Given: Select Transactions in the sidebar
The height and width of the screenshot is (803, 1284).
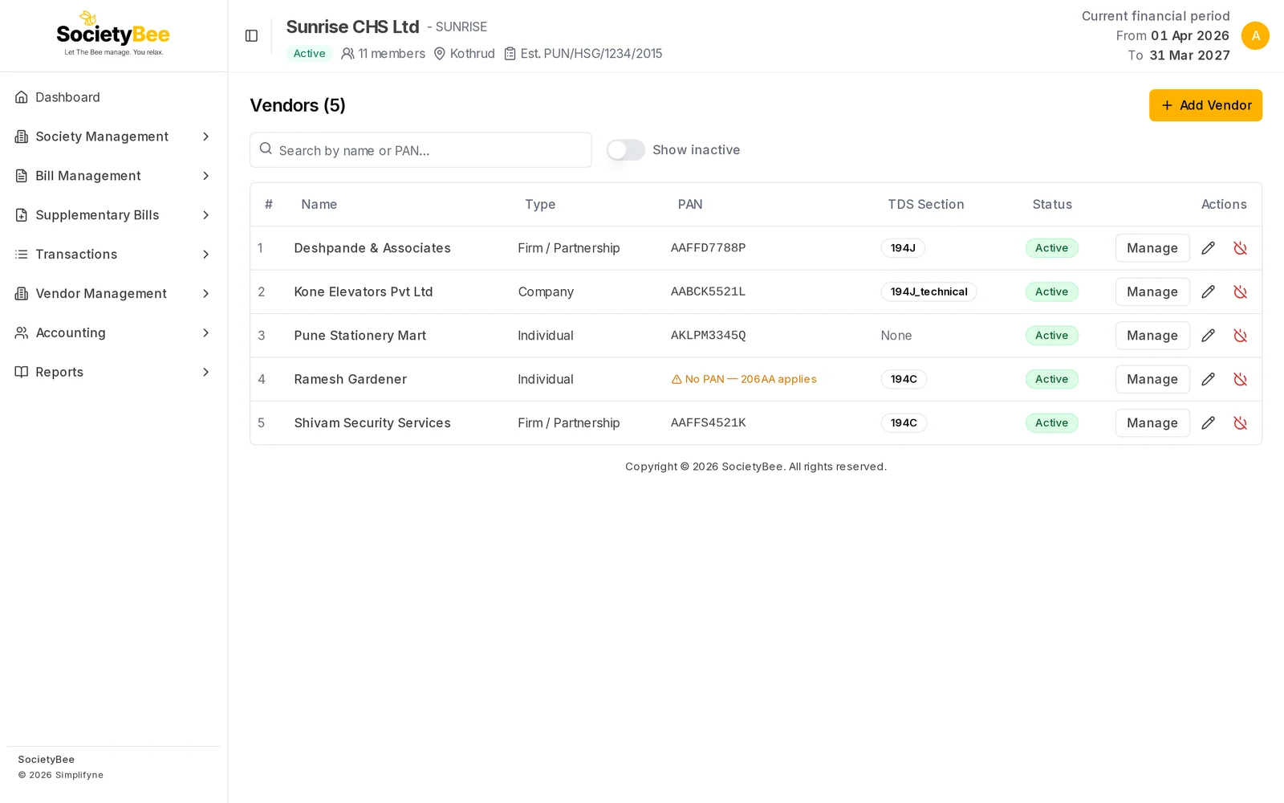Looking at the screenshot, I should point(113,255).
